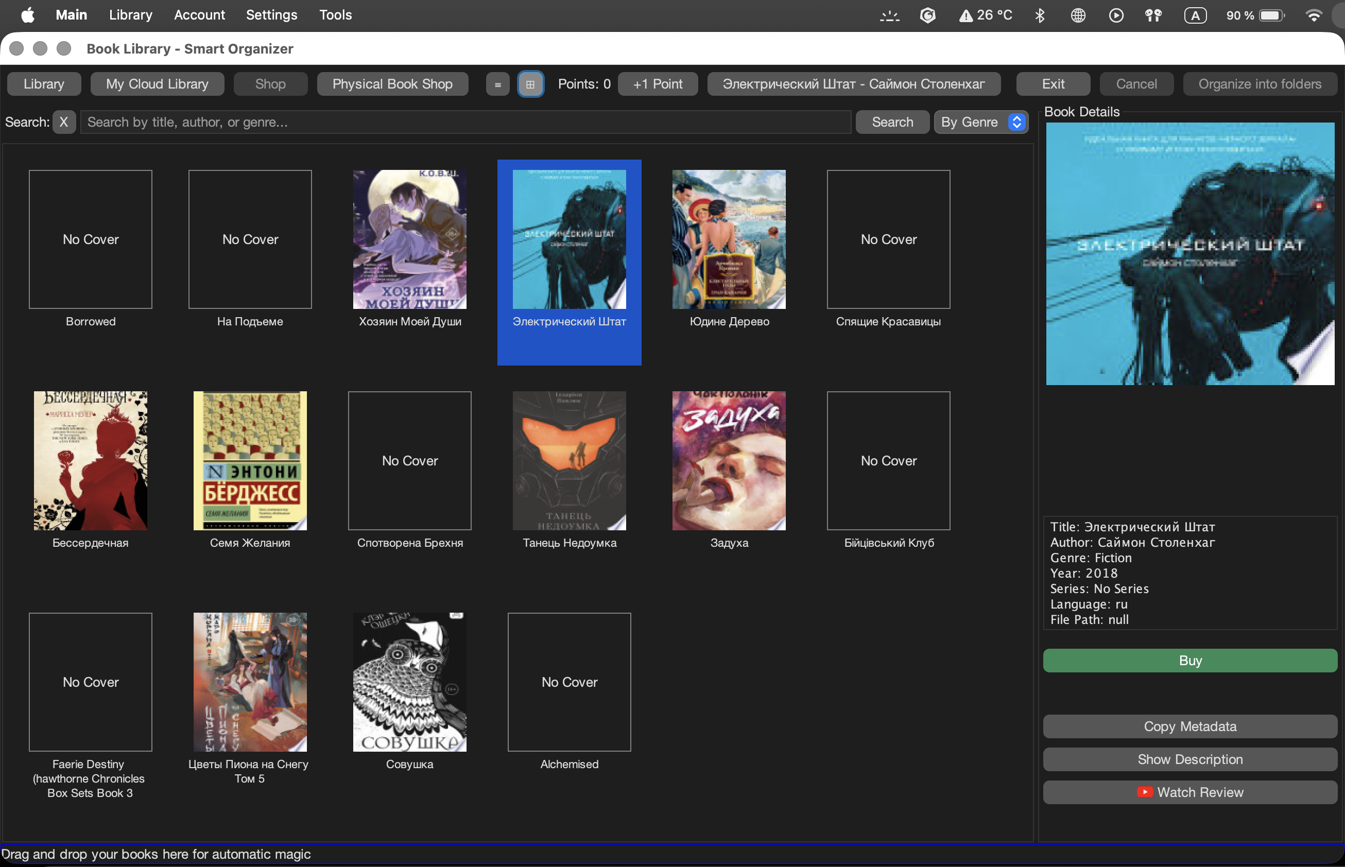Click the Year: 2018 detail line
The image size is (1345, 867).
tap(1084, 573)
